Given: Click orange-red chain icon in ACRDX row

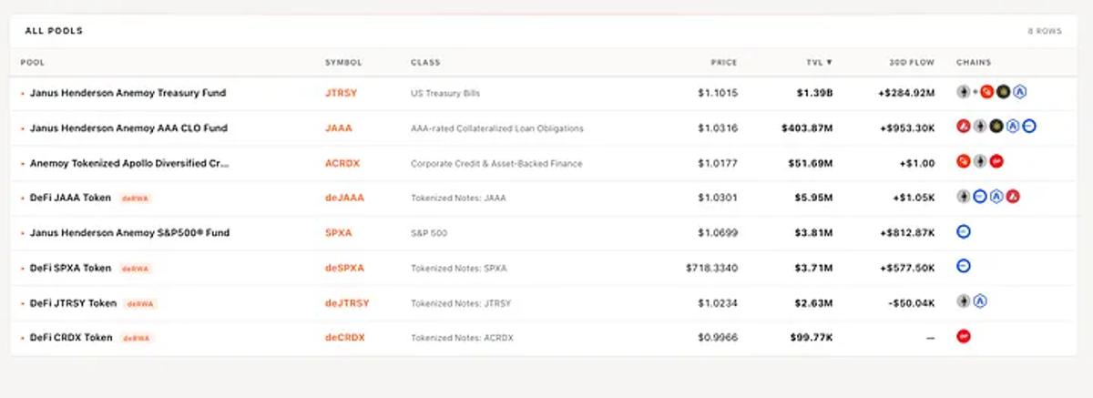Looking at the screenshot, I should [964, 162].
